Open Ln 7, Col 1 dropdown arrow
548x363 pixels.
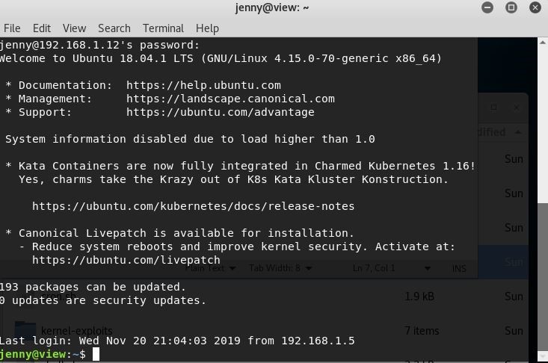pos(427,268)
